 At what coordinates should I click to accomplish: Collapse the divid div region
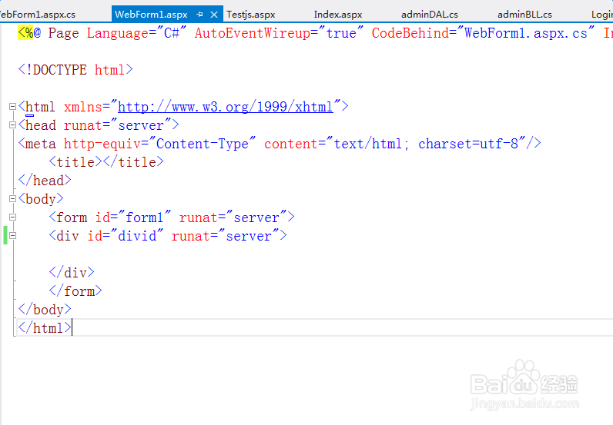[x=12, y=235]
